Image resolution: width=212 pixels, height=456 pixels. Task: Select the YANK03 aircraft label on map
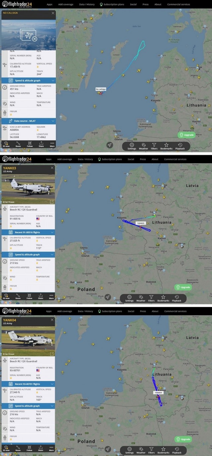pyautogui.click(x=141, y=223)
